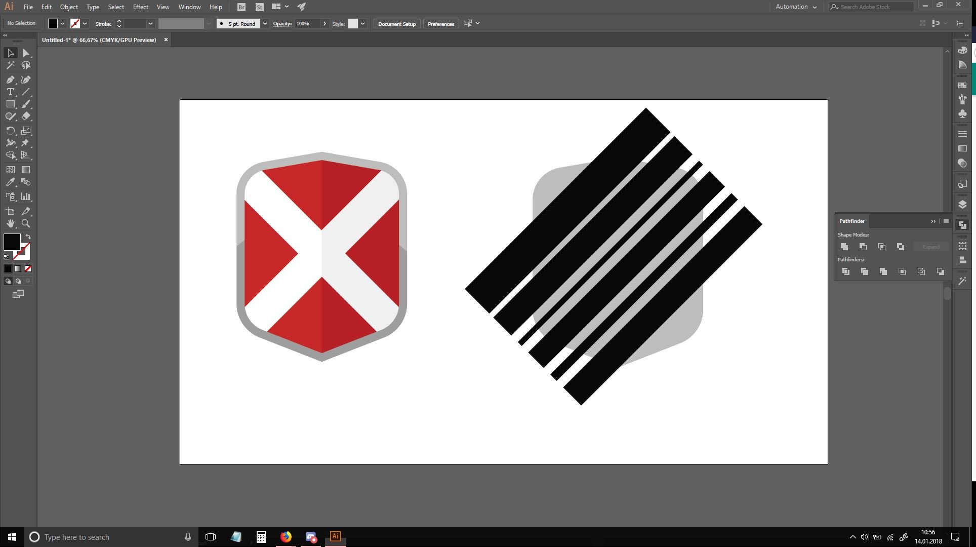Open the Effect menu

[140, 7]
